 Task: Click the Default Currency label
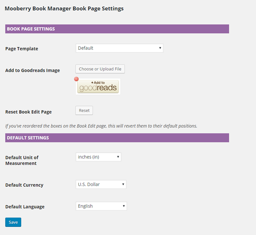pos(24,185)
